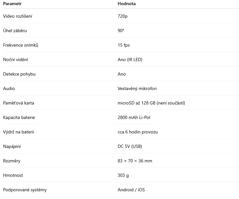
Task: Select the Paměťová karta label
Action: tap(18, 103)
